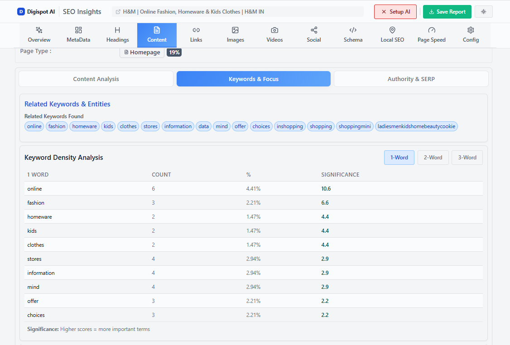The height and width of the screenshot is (345, 510).
Task: Click the 'kids' keyword chip
Action: click(x=108, y=126)
